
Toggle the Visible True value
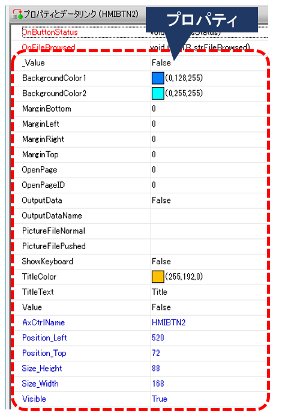coord(209,399)
